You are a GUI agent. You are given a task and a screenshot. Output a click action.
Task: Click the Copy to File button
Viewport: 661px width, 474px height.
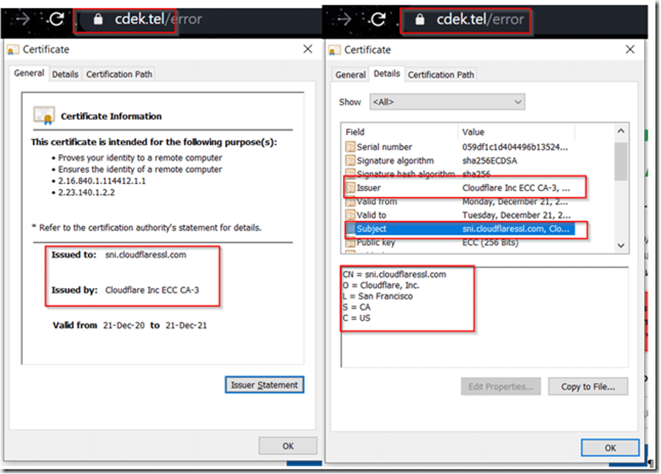click(588, 386)
